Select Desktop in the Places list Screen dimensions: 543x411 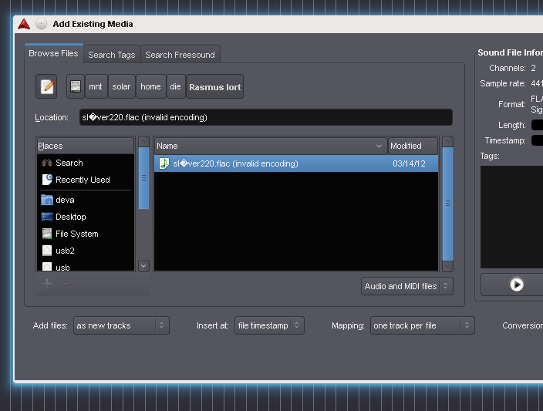tap(70, 217)
